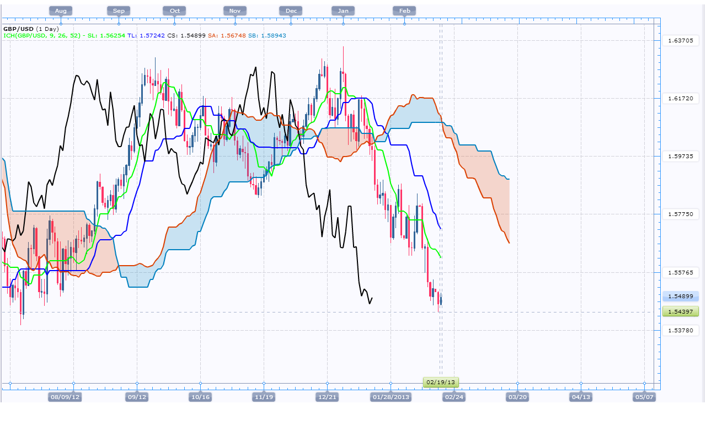This screenshot has height=431, width=706.
Task: Click the SB: 1.58943 legend value
Action: pos(267,35)
